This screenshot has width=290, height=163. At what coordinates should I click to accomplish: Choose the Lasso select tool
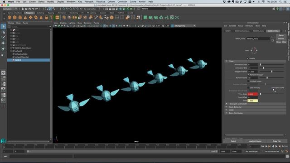3,32
